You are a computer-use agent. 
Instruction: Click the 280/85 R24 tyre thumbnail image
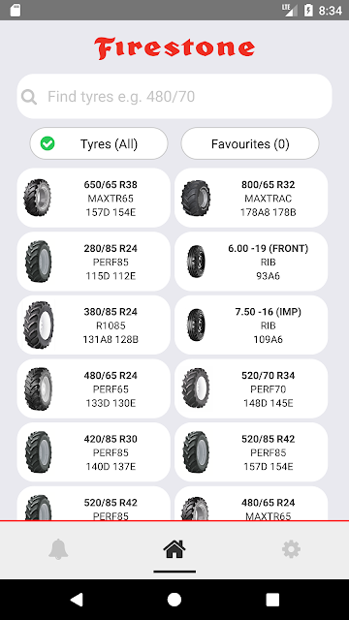pos(38,262)
